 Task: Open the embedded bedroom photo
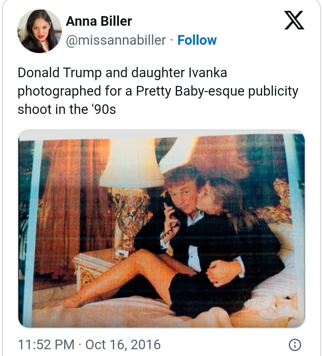(161, 229)
